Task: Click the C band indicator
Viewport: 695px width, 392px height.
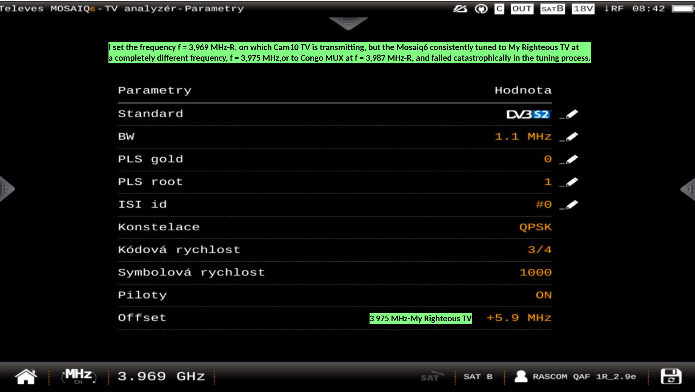Action: point(499,9)
